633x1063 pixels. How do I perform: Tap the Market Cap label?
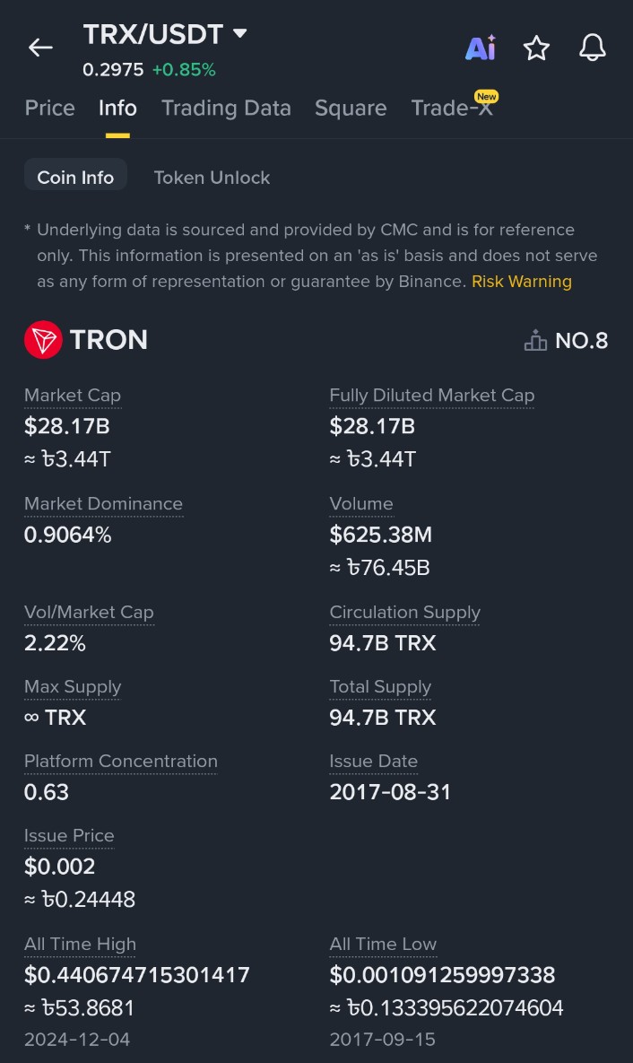73,396
